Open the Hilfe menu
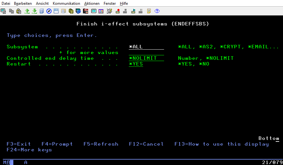This screenshot has width=283, height=165. coord(124,3)
